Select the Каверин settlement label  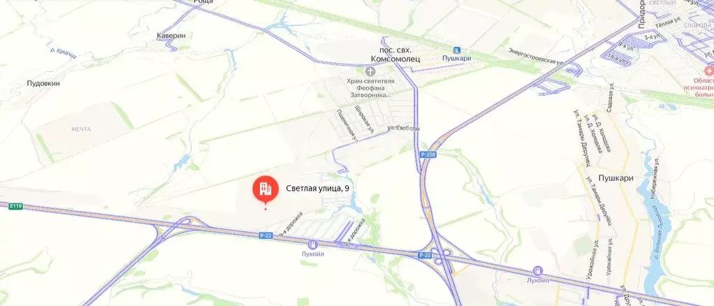[171, 36]
